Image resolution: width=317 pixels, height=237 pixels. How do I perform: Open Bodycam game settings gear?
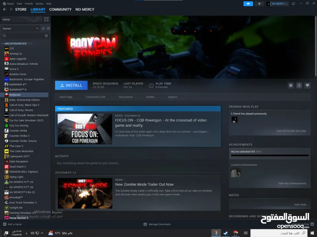[291, 85]
